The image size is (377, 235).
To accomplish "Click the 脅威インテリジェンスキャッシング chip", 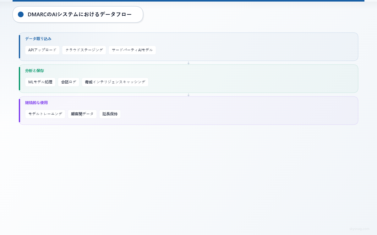I will tap(115, 82).
